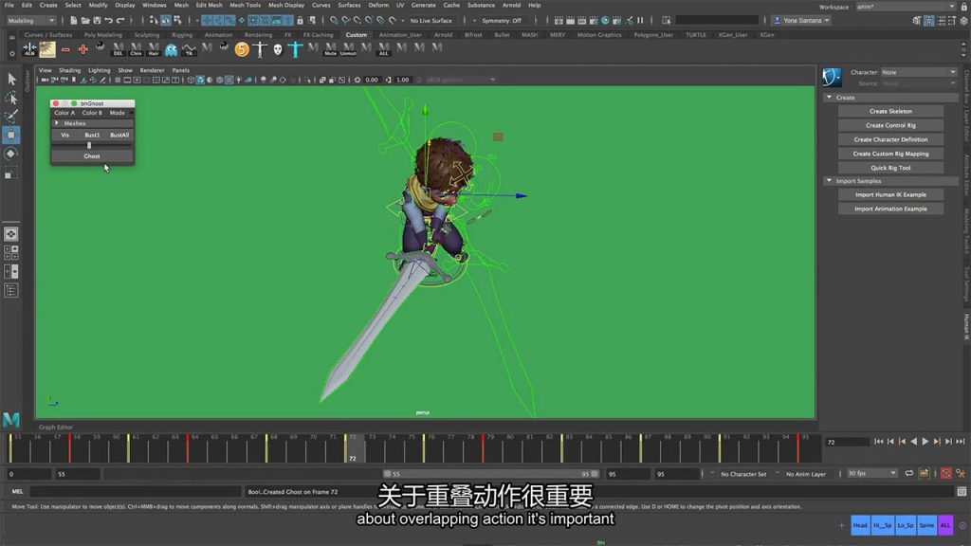The height and width of the screenshot is (546, 971).
Task: Open the HumanIK panel icon button
Action: point(832,78)
